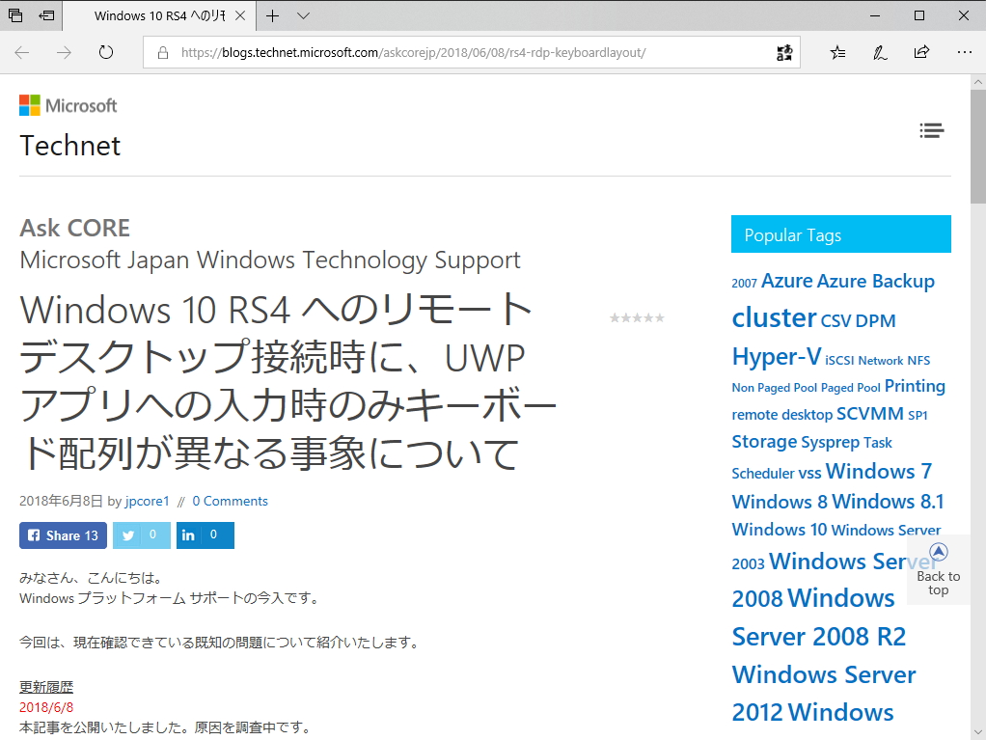Click the address bar URL
Viewport: 986px width, 740px height.
pyautogui.click(x=413, y=53)
